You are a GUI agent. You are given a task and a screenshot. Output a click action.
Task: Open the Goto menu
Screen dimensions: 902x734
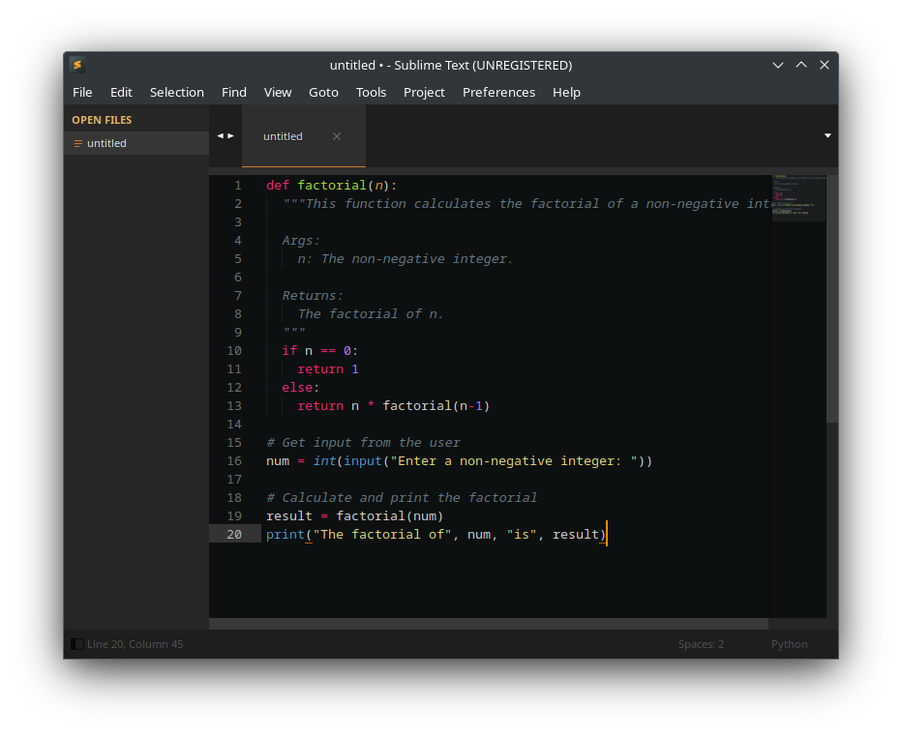tap(323, 92)
